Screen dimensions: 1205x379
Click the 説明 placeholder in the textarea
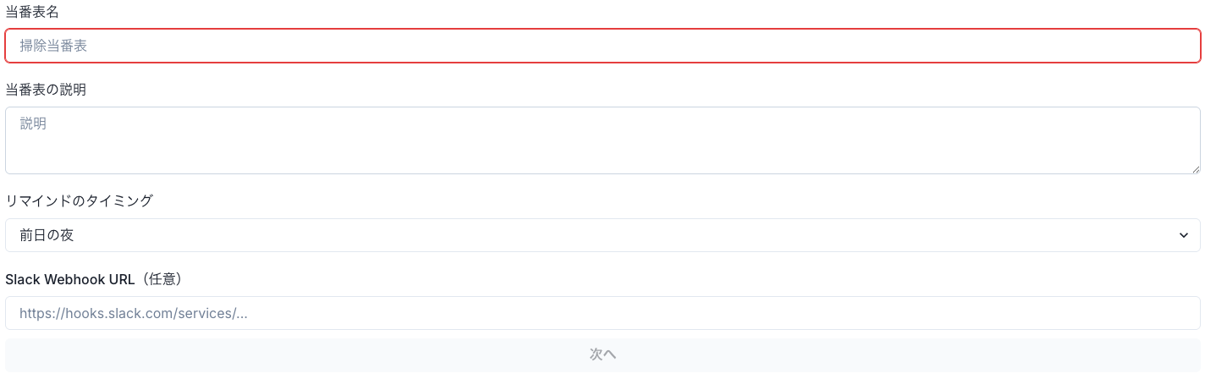[33, 124]
